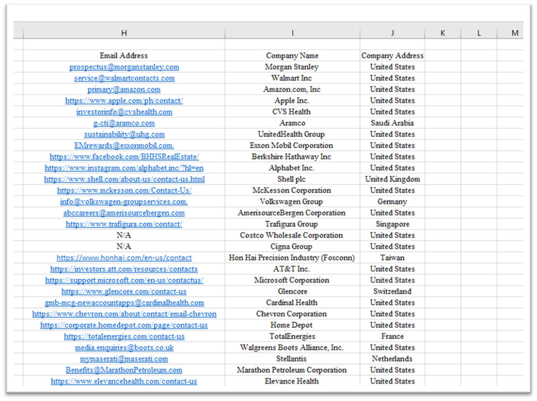Open the chevron.com email-chevron link
This screenshot has height=401, width=537.
coord(125,314)
